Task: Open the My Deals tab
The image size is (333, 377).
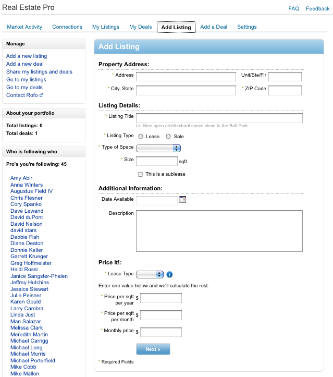Action: pyautogui.click(x=141, y=27)
